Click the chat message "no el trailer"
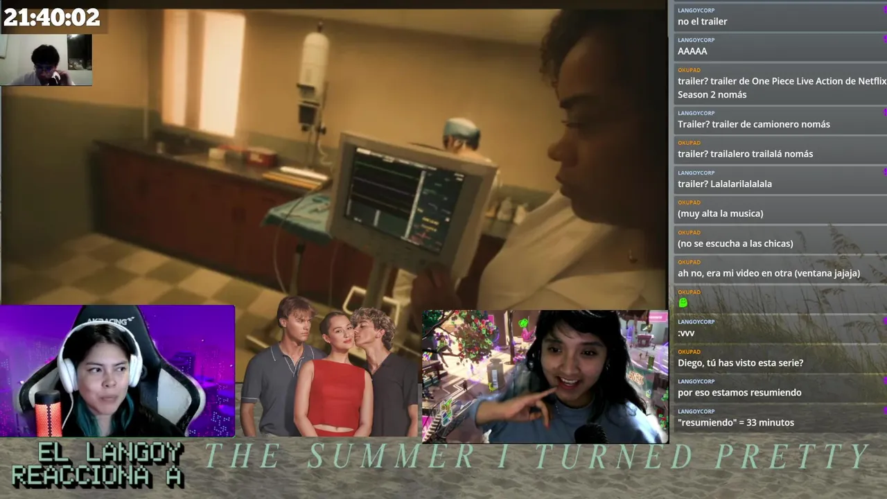887x499 pixels. point(779,17)
